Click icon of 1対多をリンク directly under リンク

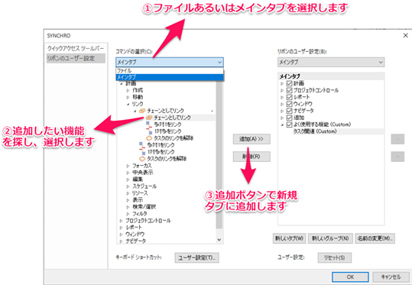143,152
